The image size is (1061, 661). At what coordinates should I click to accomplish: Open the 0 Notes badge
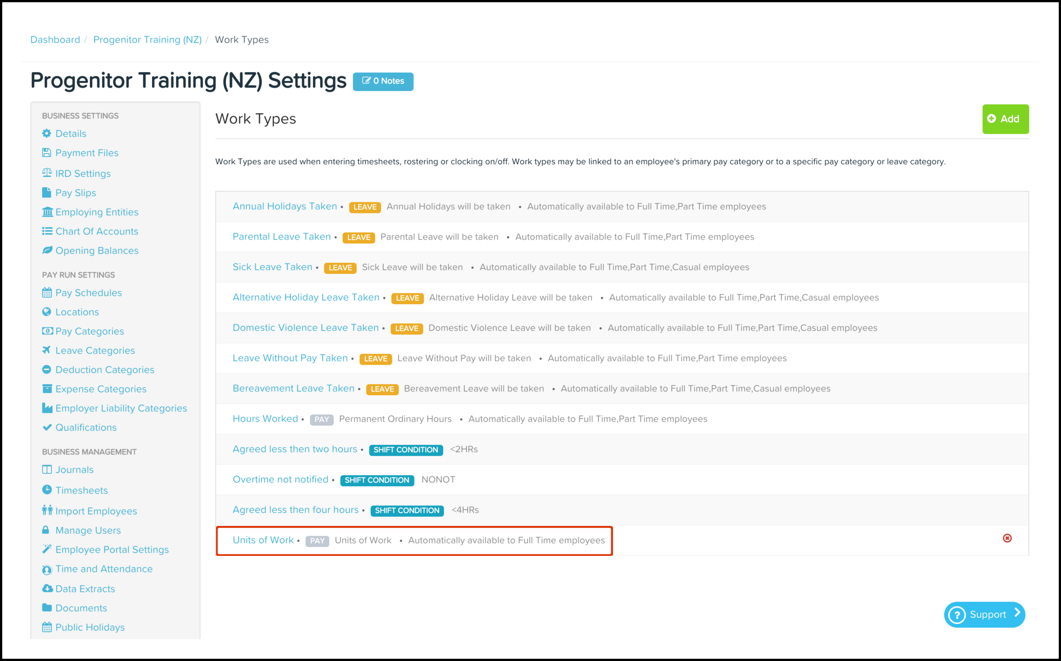coord(383,81)
